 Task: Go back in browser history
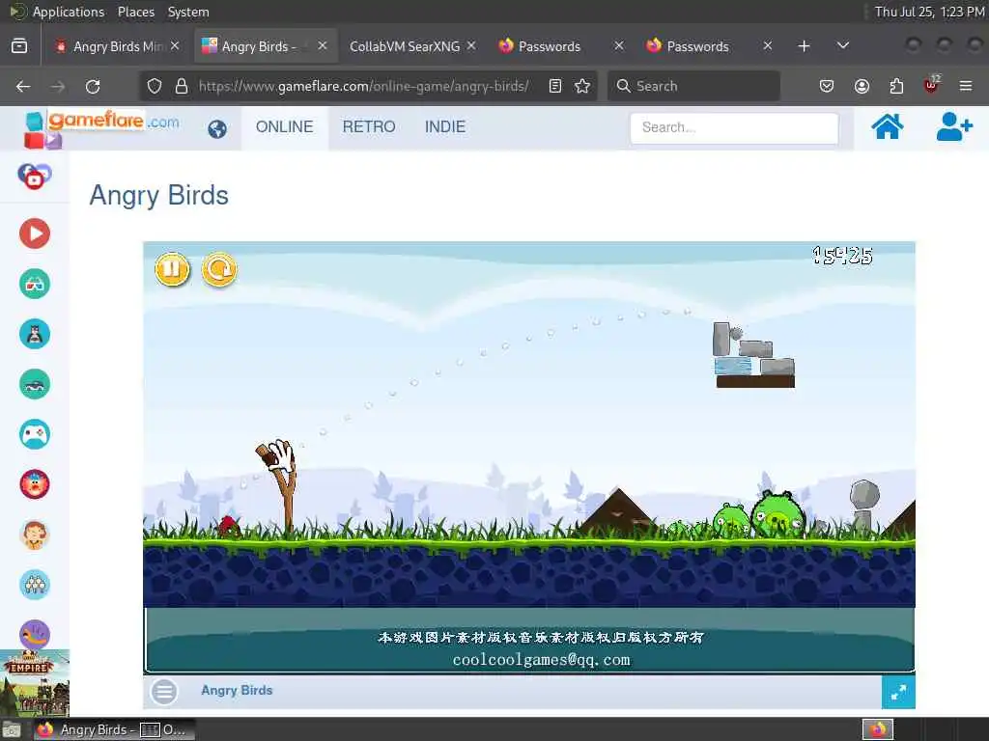pyautogui.click(x=23, y=86)
